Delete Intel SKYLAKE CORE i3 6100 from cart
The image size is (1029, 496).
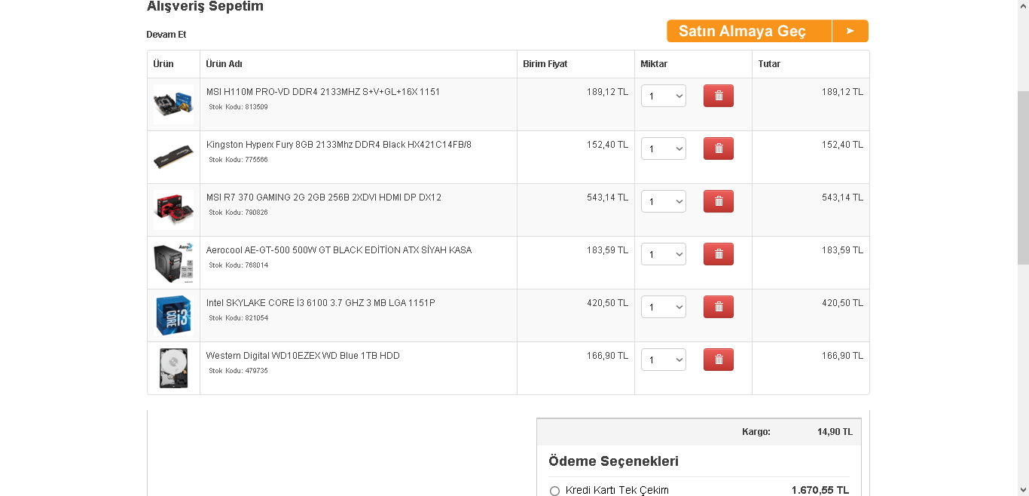[718, 307]
